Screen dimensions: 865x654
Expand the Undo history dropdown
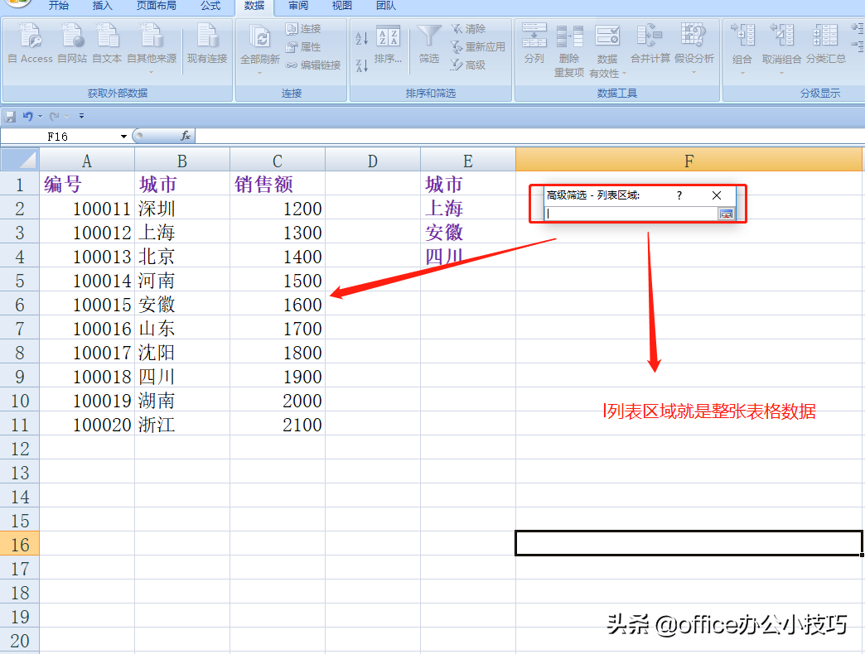[x=41, y=116]
